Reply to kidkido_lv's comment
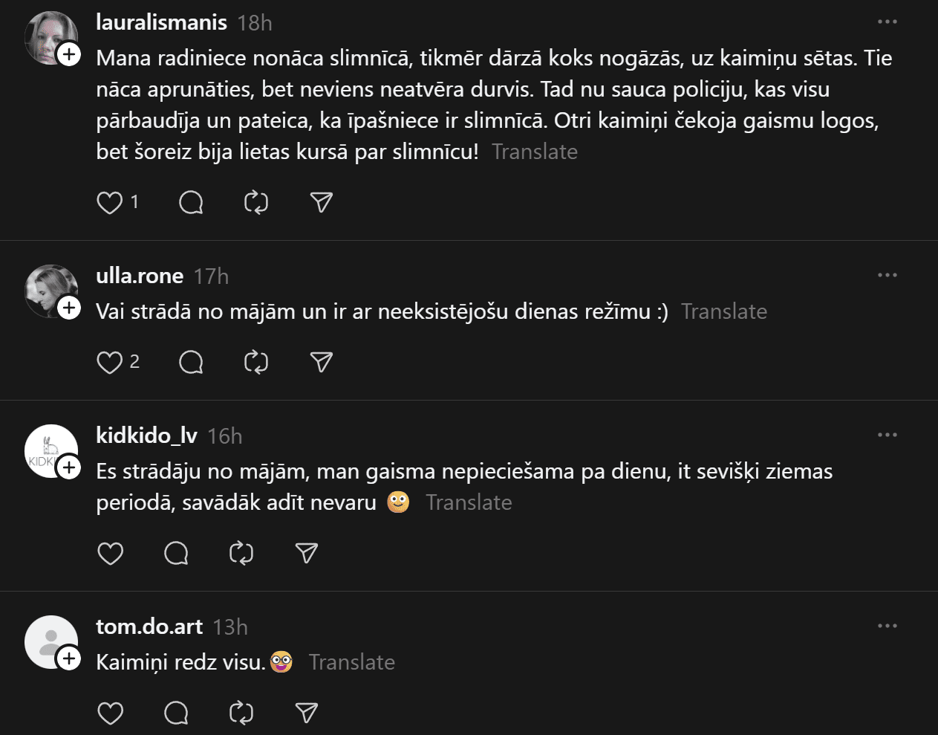Viewport: 938px width, 735px height. pos(176,554)
